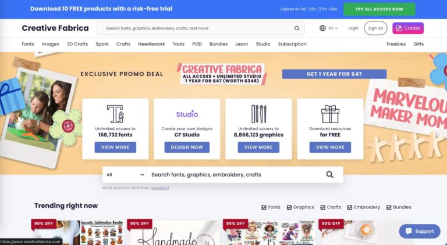This screenshot has height=245, width=447.
Task: Click the Handmade font thumbnail
Action: coord(175,232)
